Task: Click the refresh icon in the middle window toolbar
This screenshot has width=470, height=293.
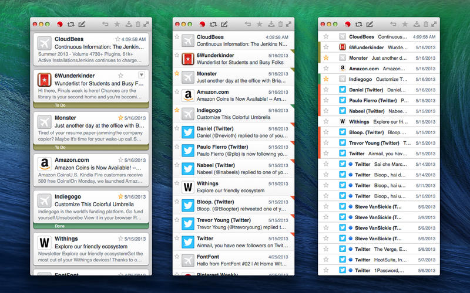Action: pos(211,25)
